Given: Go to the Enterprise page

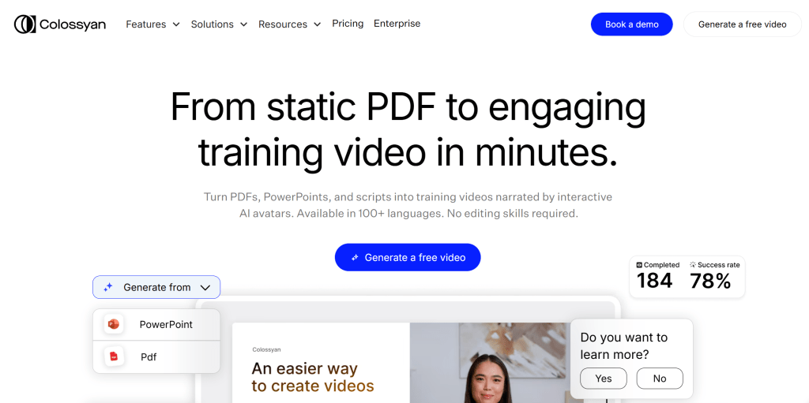Looking at the screenshot, I should [x=397, y=24].
